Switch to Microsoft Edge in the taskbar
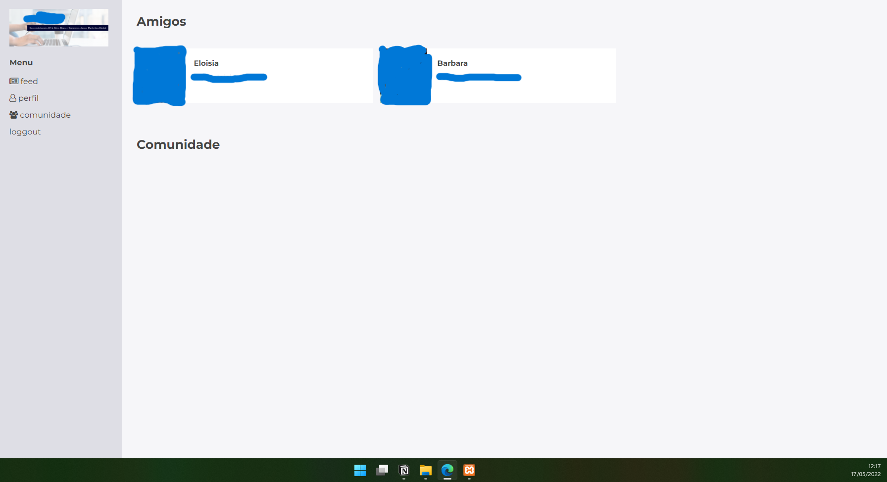This screenshot has height=482, width=887. tap(447, 470)
